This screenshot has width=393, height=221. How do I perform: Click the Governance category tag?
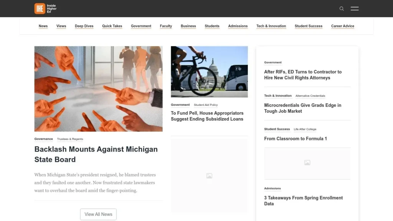(x=44, y=139)
